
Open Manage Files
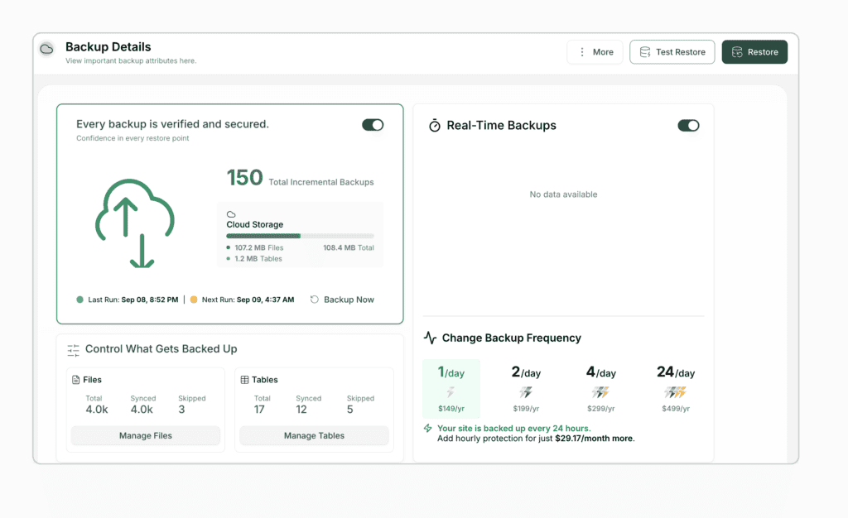(146, 435)
